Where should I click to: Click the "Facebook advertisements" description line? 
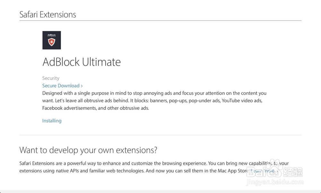(95, 108)
